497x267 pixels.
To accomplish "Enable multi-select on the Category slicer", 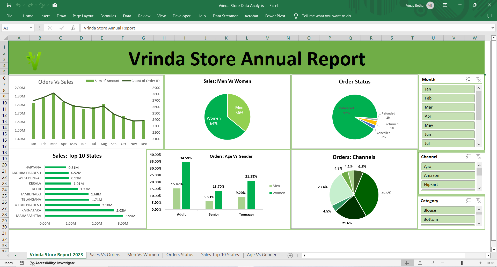I will click(x=468, y=201).
